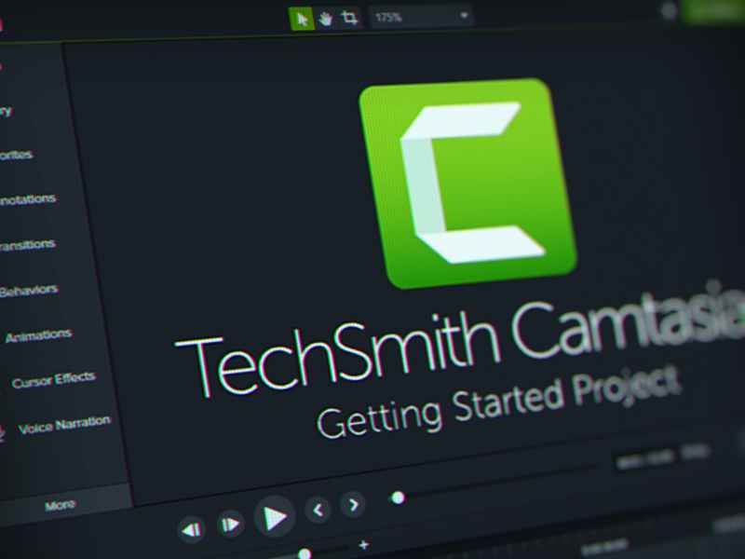Select the Selection arrow tool
The height and width of the screenshot is (559, 745).
pyautogui.click(x=303, y=17)
